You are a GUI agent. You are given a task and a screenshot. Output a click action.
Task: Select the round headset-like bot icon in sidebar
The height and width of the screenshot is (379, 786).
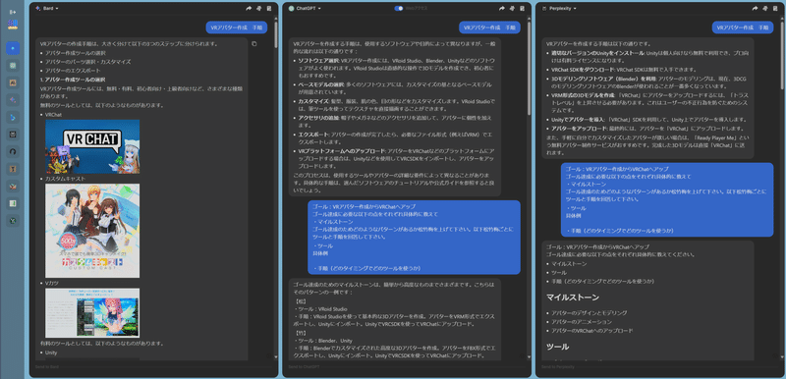click(x=13, y=152)
